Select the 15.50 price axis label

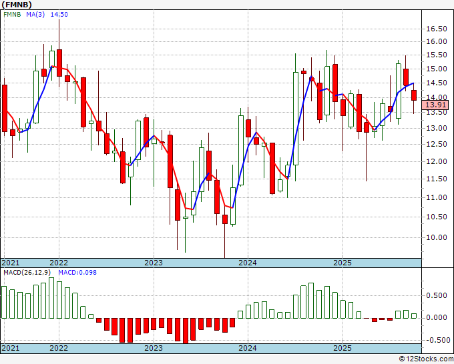437,55
